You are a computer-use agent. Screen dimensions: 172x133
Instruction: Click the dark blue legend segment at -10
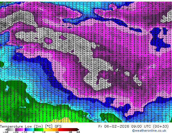(26, 129)
